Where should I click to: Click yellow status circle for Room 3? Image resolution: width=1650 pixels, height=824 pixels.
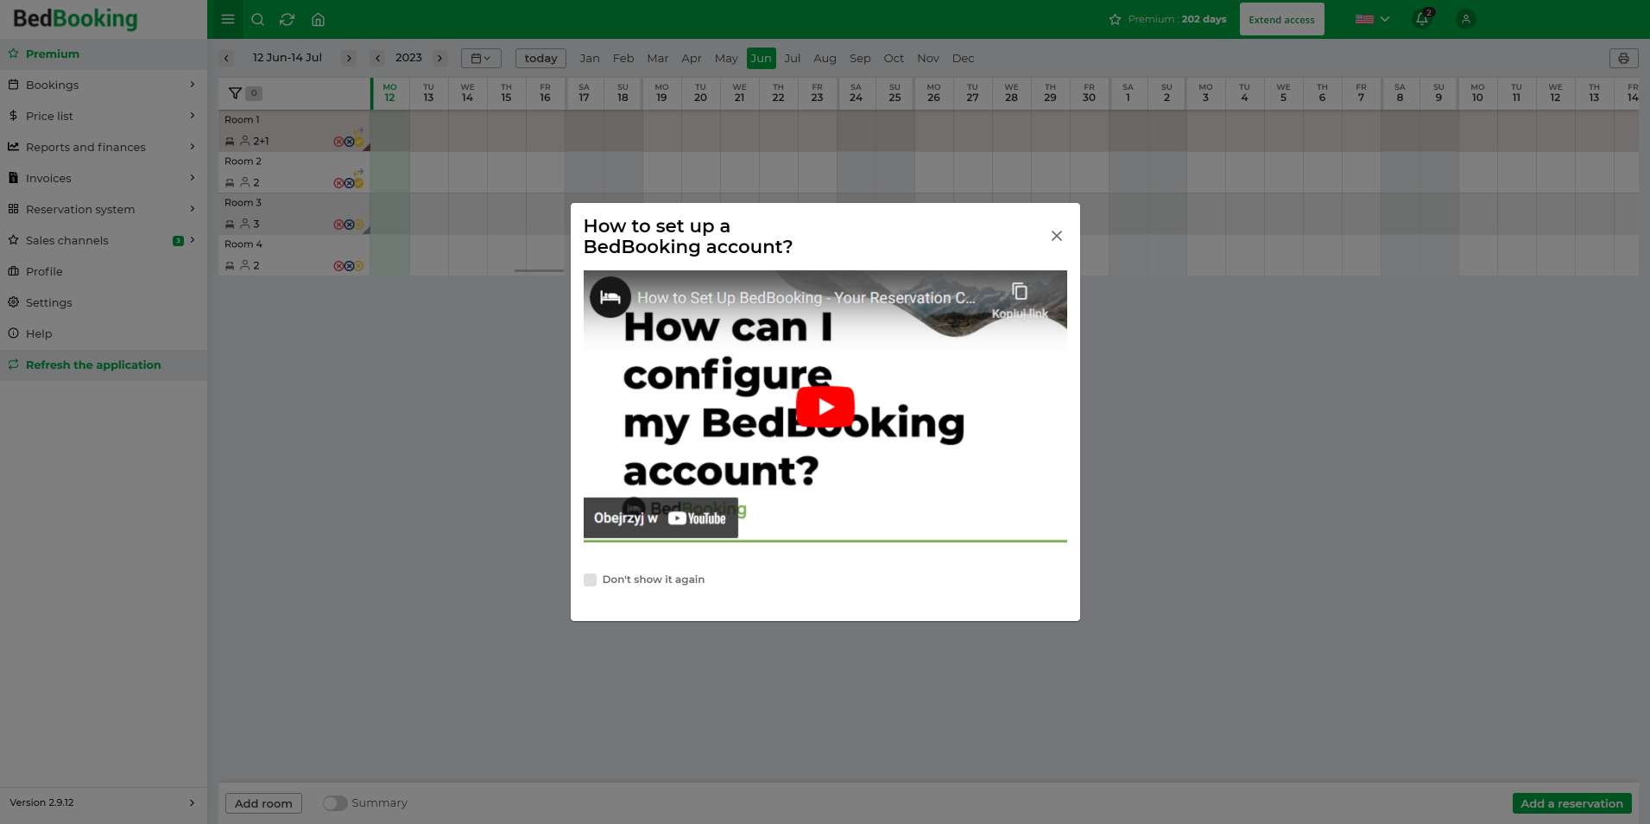(x=358, y=225)
